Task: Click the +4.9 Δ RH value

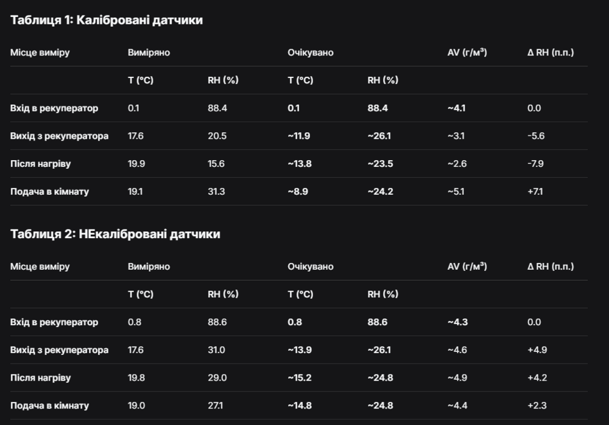Action: (x=537, y=350)
